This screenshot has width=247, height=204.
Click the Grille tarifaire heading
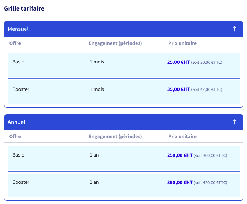(x=24, y=8)
